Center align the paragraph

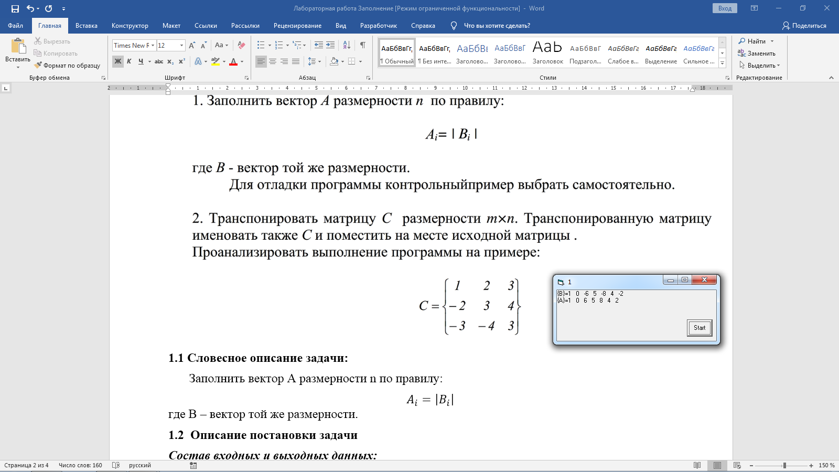(273, 61)
